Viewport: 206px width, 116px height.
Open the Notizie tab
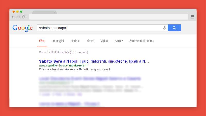(x=75, y=41)
